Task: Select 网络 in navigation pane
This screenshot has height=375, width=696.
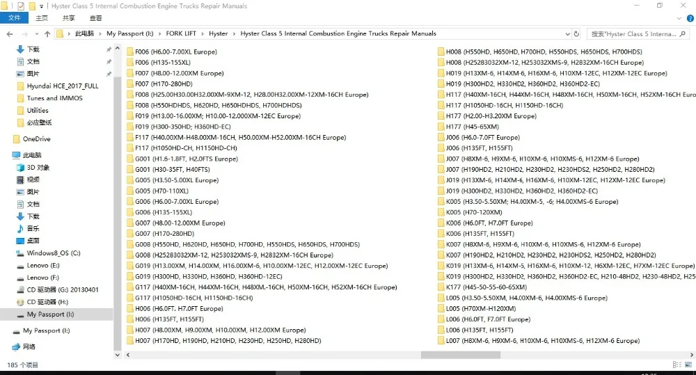Action: pos(29,346)
